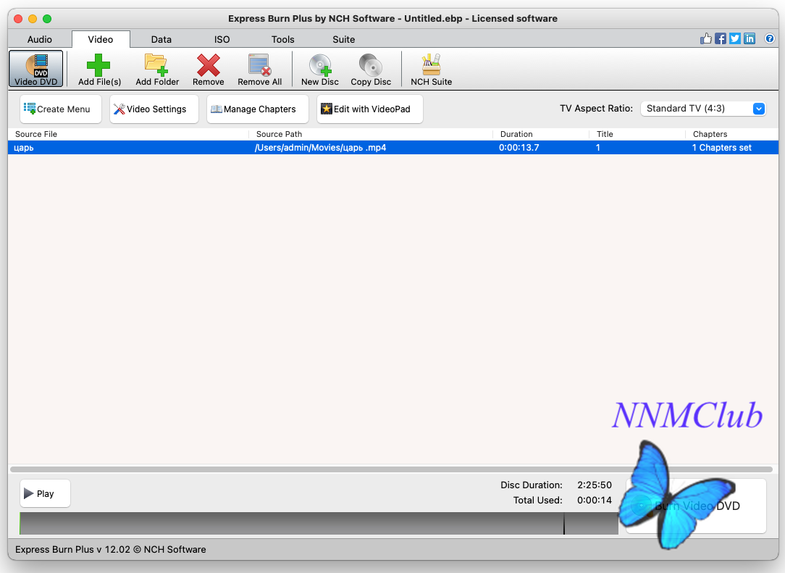Open Video Settings
785x573 pixels.
[x=154, y=109]
